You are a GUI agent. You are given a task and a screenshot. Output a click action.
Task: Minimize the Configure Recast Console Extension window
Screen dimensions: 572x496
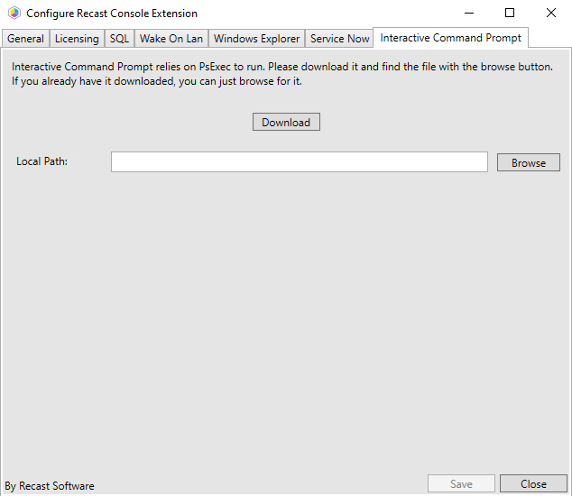tap(469, 14)
